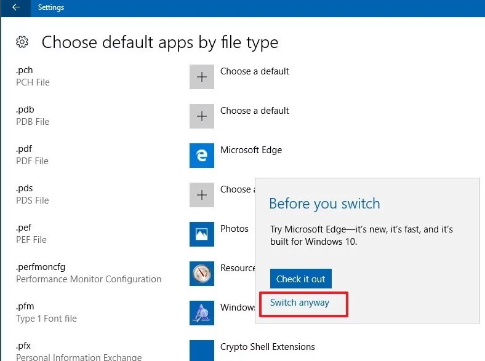Click the partially hidden 'Windows' label for .pfm
This screenshot has height=361, width=485.
coord(238,307)
